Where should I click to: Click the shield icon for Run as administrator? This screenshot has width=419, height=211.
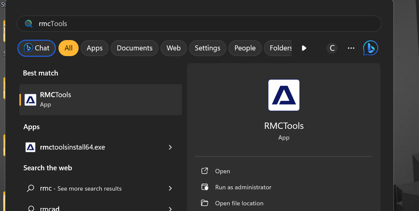[205, 187]
